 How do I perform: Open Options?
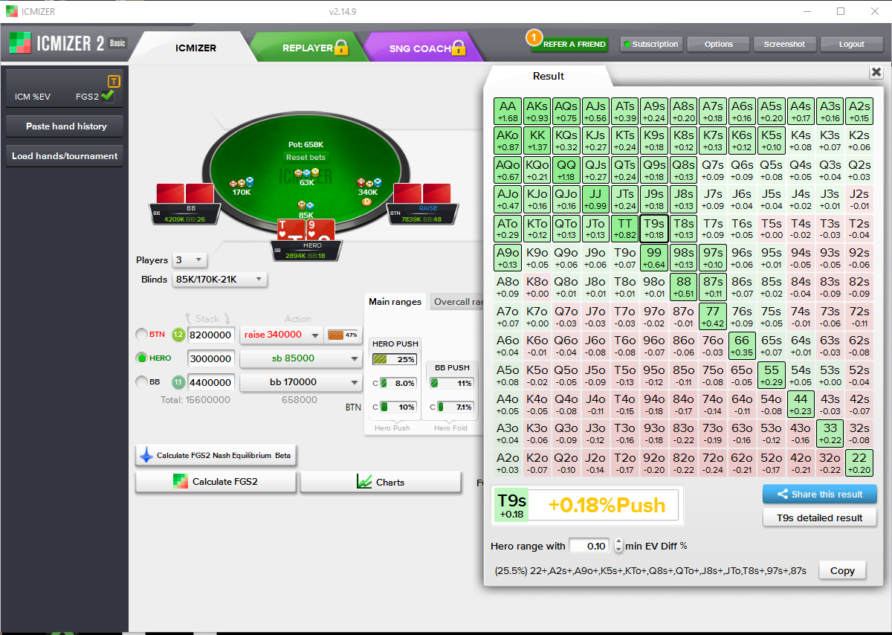(x=718, y=45)
